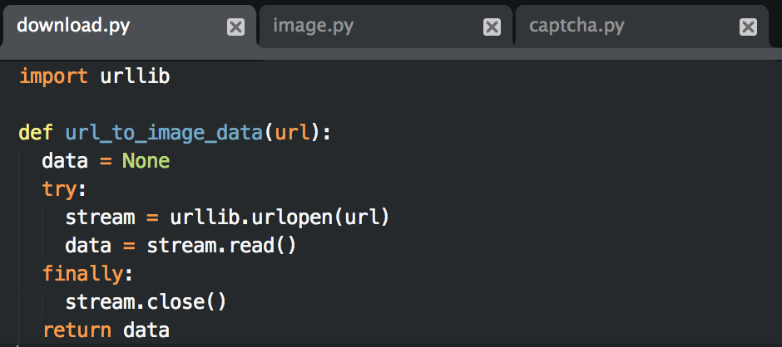Click the return keyword

tap(77, 330)
